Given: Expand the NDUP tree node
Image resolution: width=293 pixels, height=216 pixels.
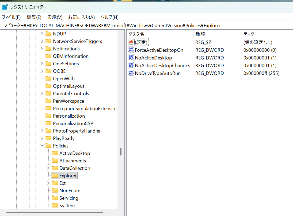Looking at the screenshot, I should tap(42, 34).
